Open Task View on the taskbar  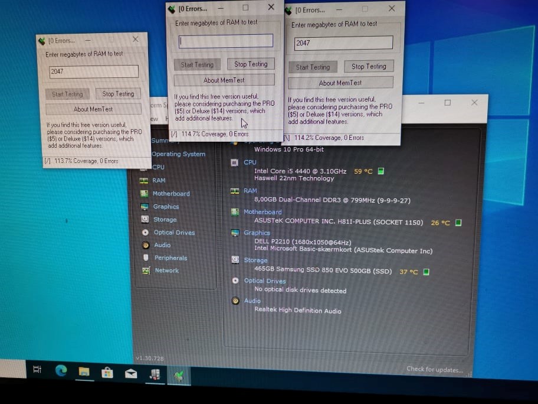click(37, 369)
